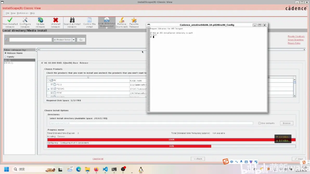
Task: Open Remove Downloads tool
Action: point(122,23)
